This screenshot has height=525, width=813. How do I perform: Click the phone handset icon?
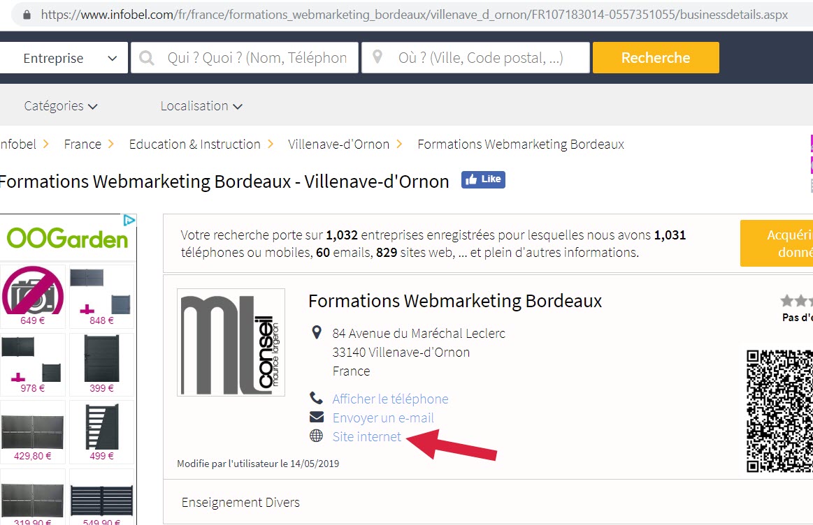coord(316,398)
